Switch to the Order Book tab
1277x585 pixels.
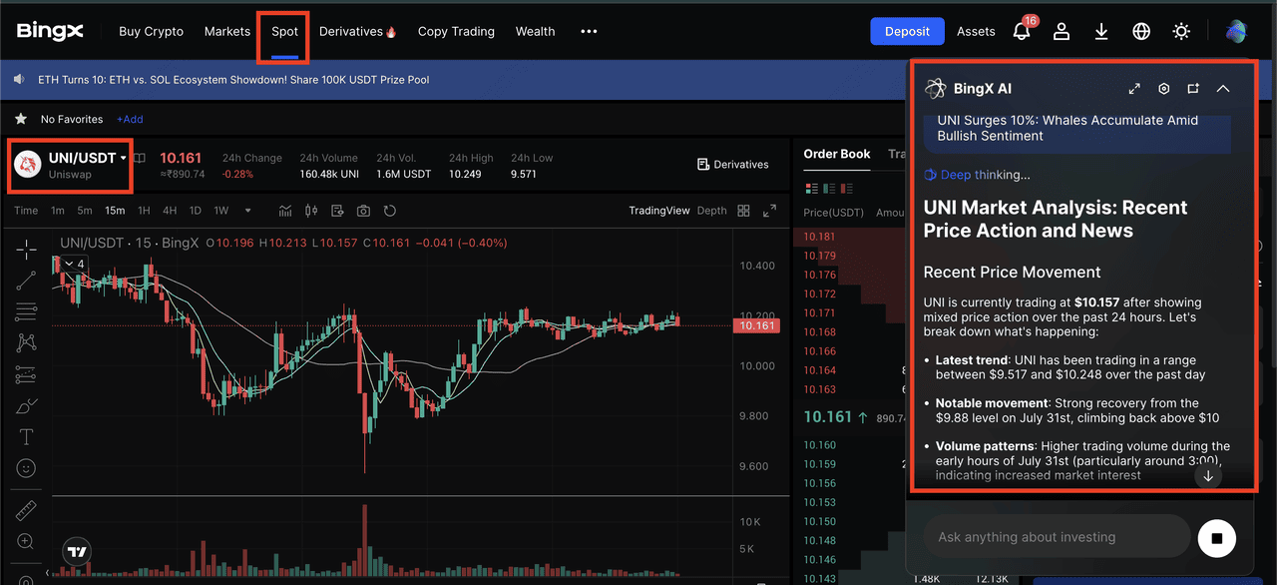pos(837,154)
